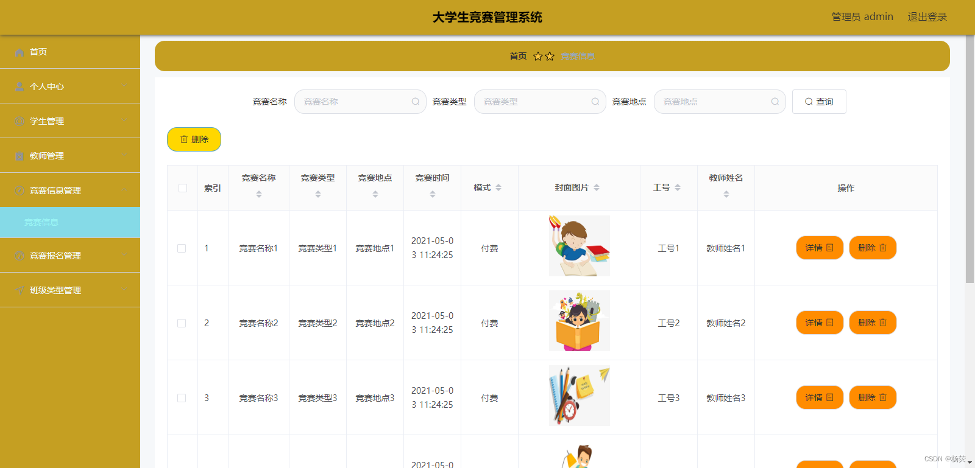Click the first star icon in breadcrumb bar
Screen dimensions: 975x468
[x=538, y=56]
